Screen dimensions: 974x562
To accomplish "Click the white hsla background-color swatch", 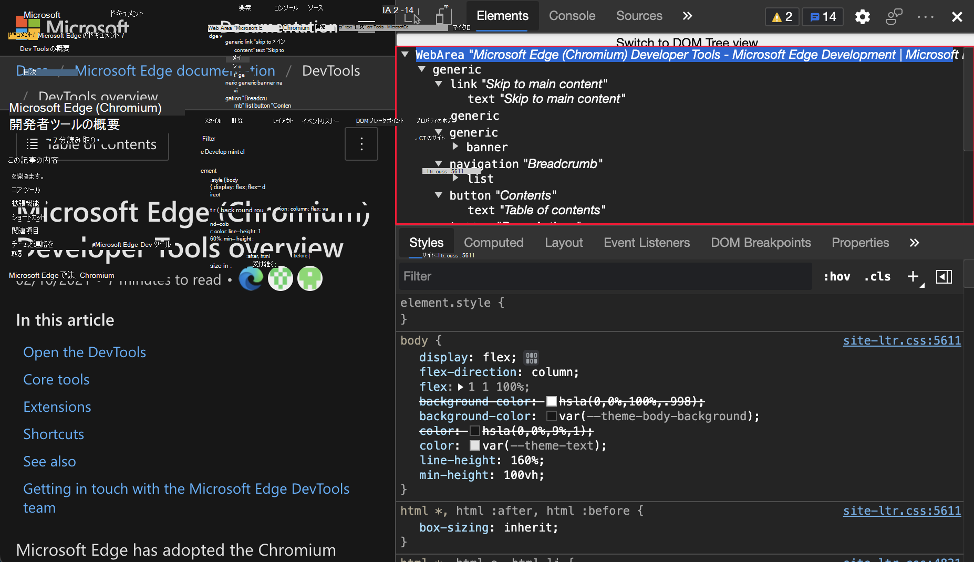I will 551,402.
